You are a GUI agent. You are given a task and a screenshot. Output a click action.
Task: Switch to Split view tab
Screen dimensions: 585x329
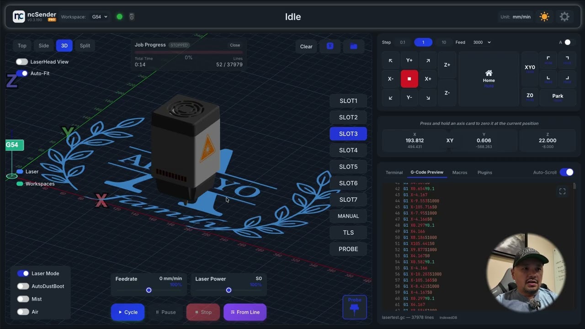pyautogui.click(x=85, y=46)
